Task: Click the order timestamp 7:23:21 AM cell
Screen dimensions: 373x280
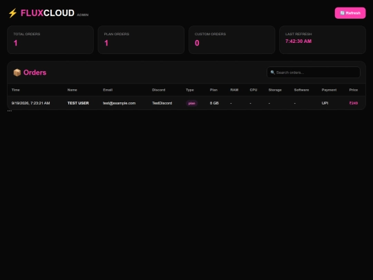Action: click(x=30, y=103)
